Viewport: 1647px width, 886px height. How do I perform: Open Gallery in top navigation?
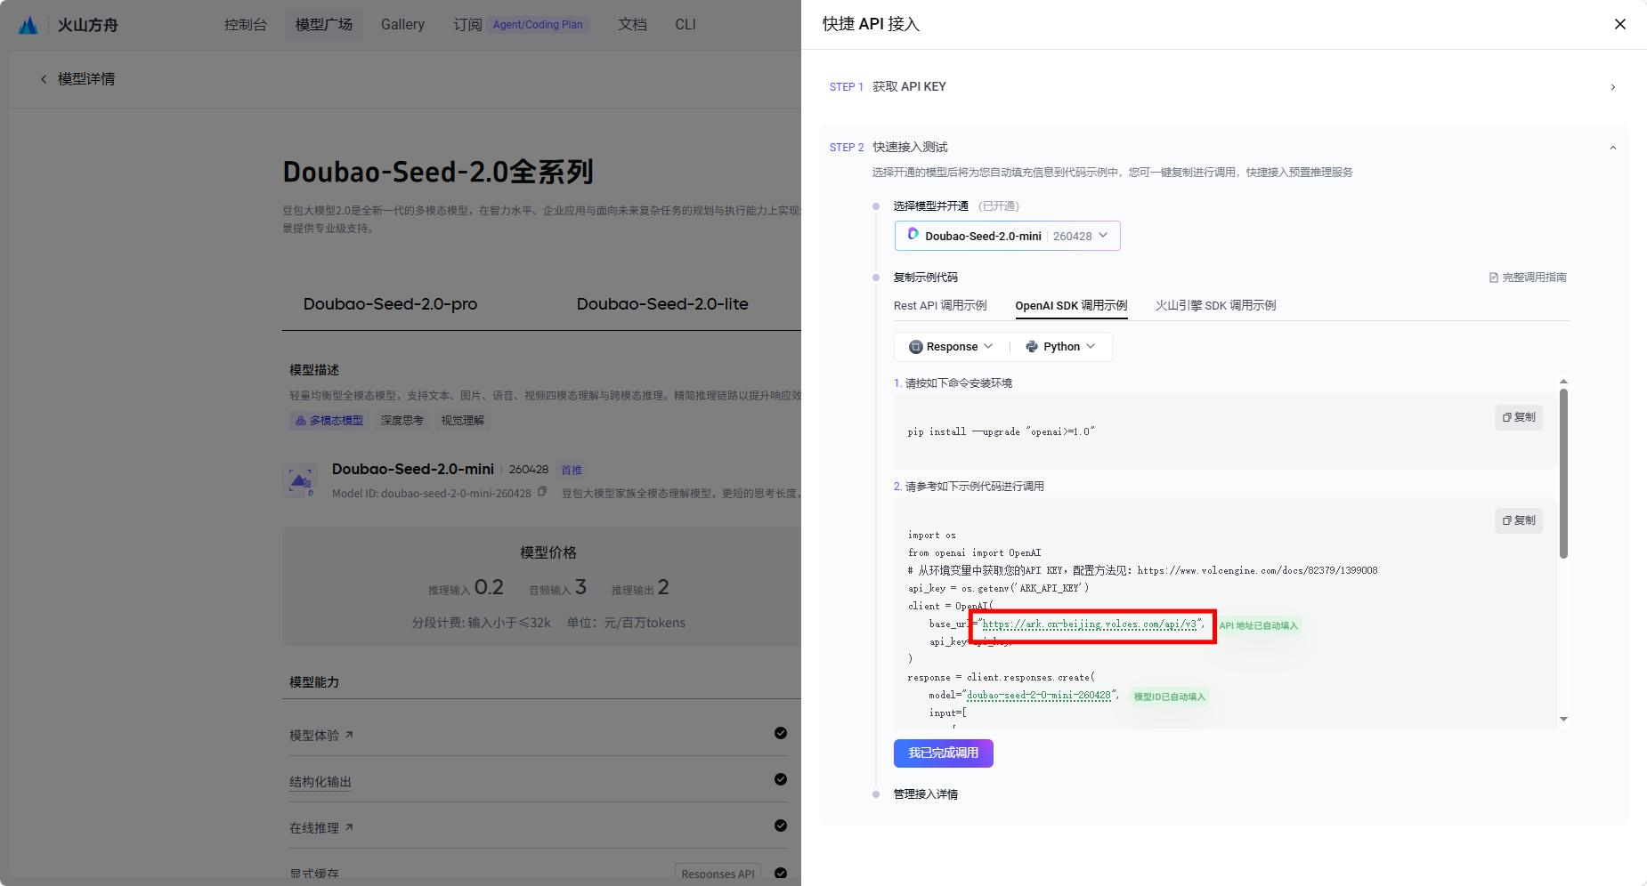click(402, 25)
